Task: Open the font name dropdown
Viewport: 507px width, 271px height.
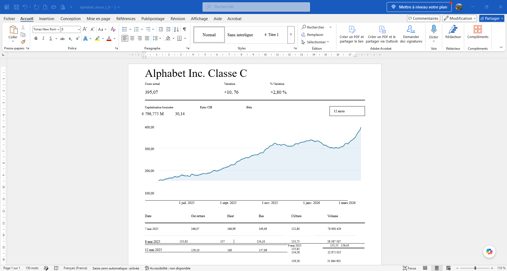Action: [58, 29]
